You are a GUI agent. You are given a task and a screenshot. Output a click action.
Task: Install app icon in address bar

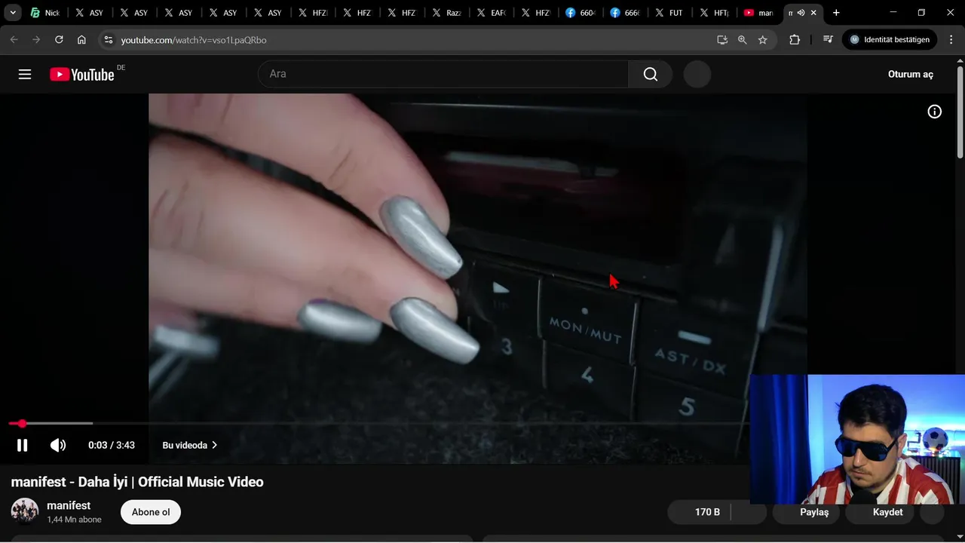point(722,40)
